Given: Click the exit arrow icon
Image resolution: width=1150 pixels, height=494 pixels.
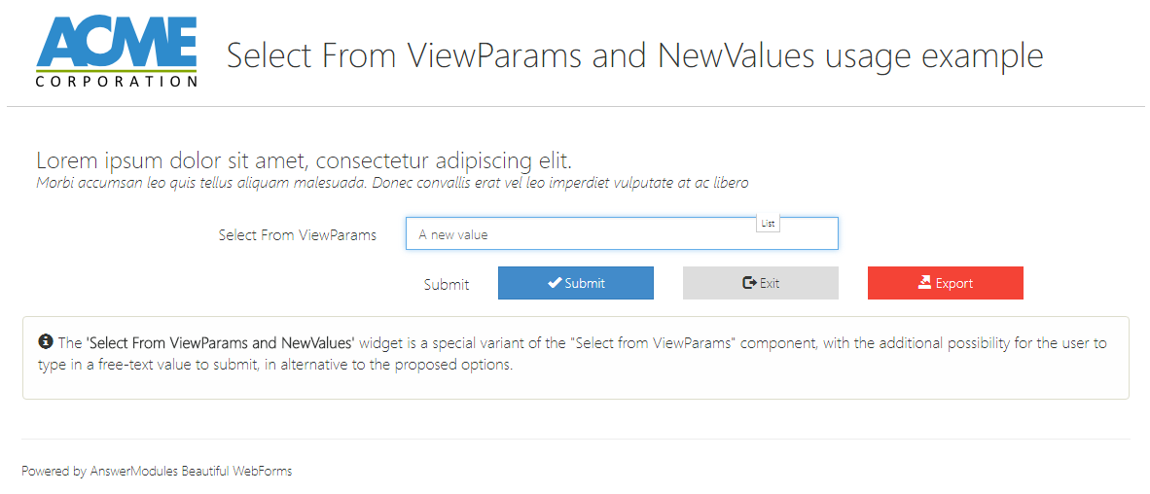Looking at the screenshot, I should 749,283.
